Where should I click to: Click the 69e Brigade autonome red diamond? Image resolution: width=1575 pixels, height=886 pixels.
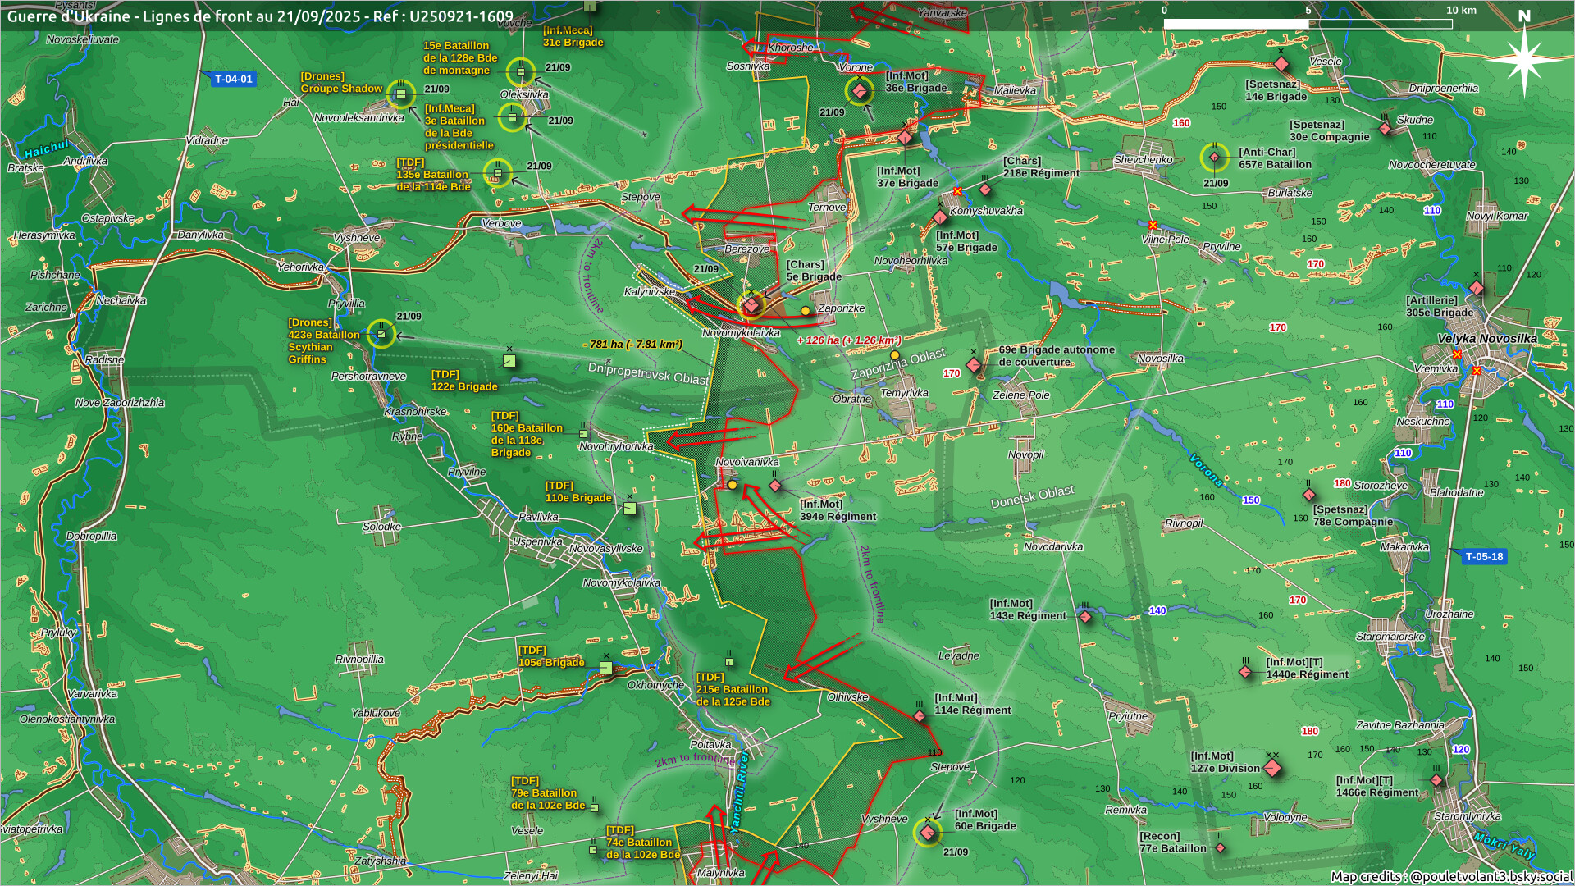pyautogui.click(x=974, y=364)
